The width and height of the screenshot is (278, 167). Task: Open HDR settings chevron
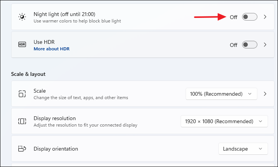click(265, 45)
